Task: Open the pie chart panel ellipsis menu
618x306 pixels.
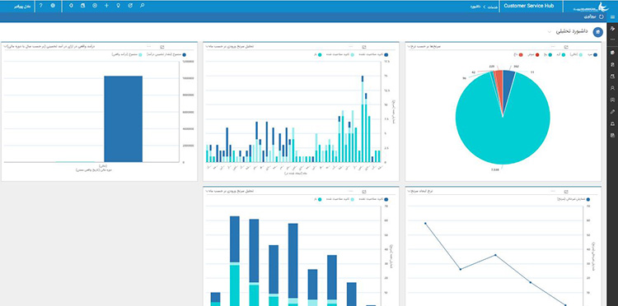Action: pos(554,46)
